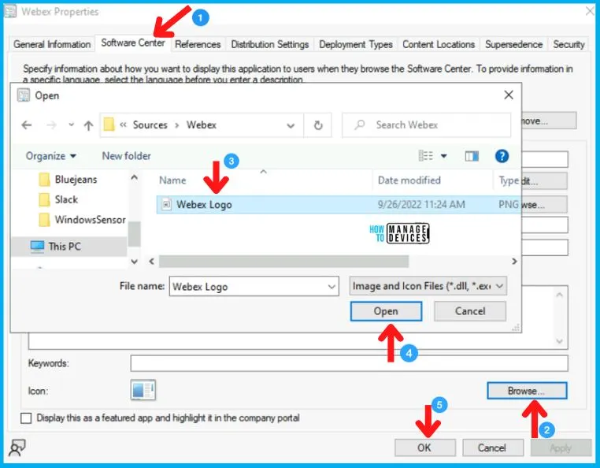Viewport: 600px width, 468px height.
Task: Open the Supersedence tab
Action: (513, 44)
